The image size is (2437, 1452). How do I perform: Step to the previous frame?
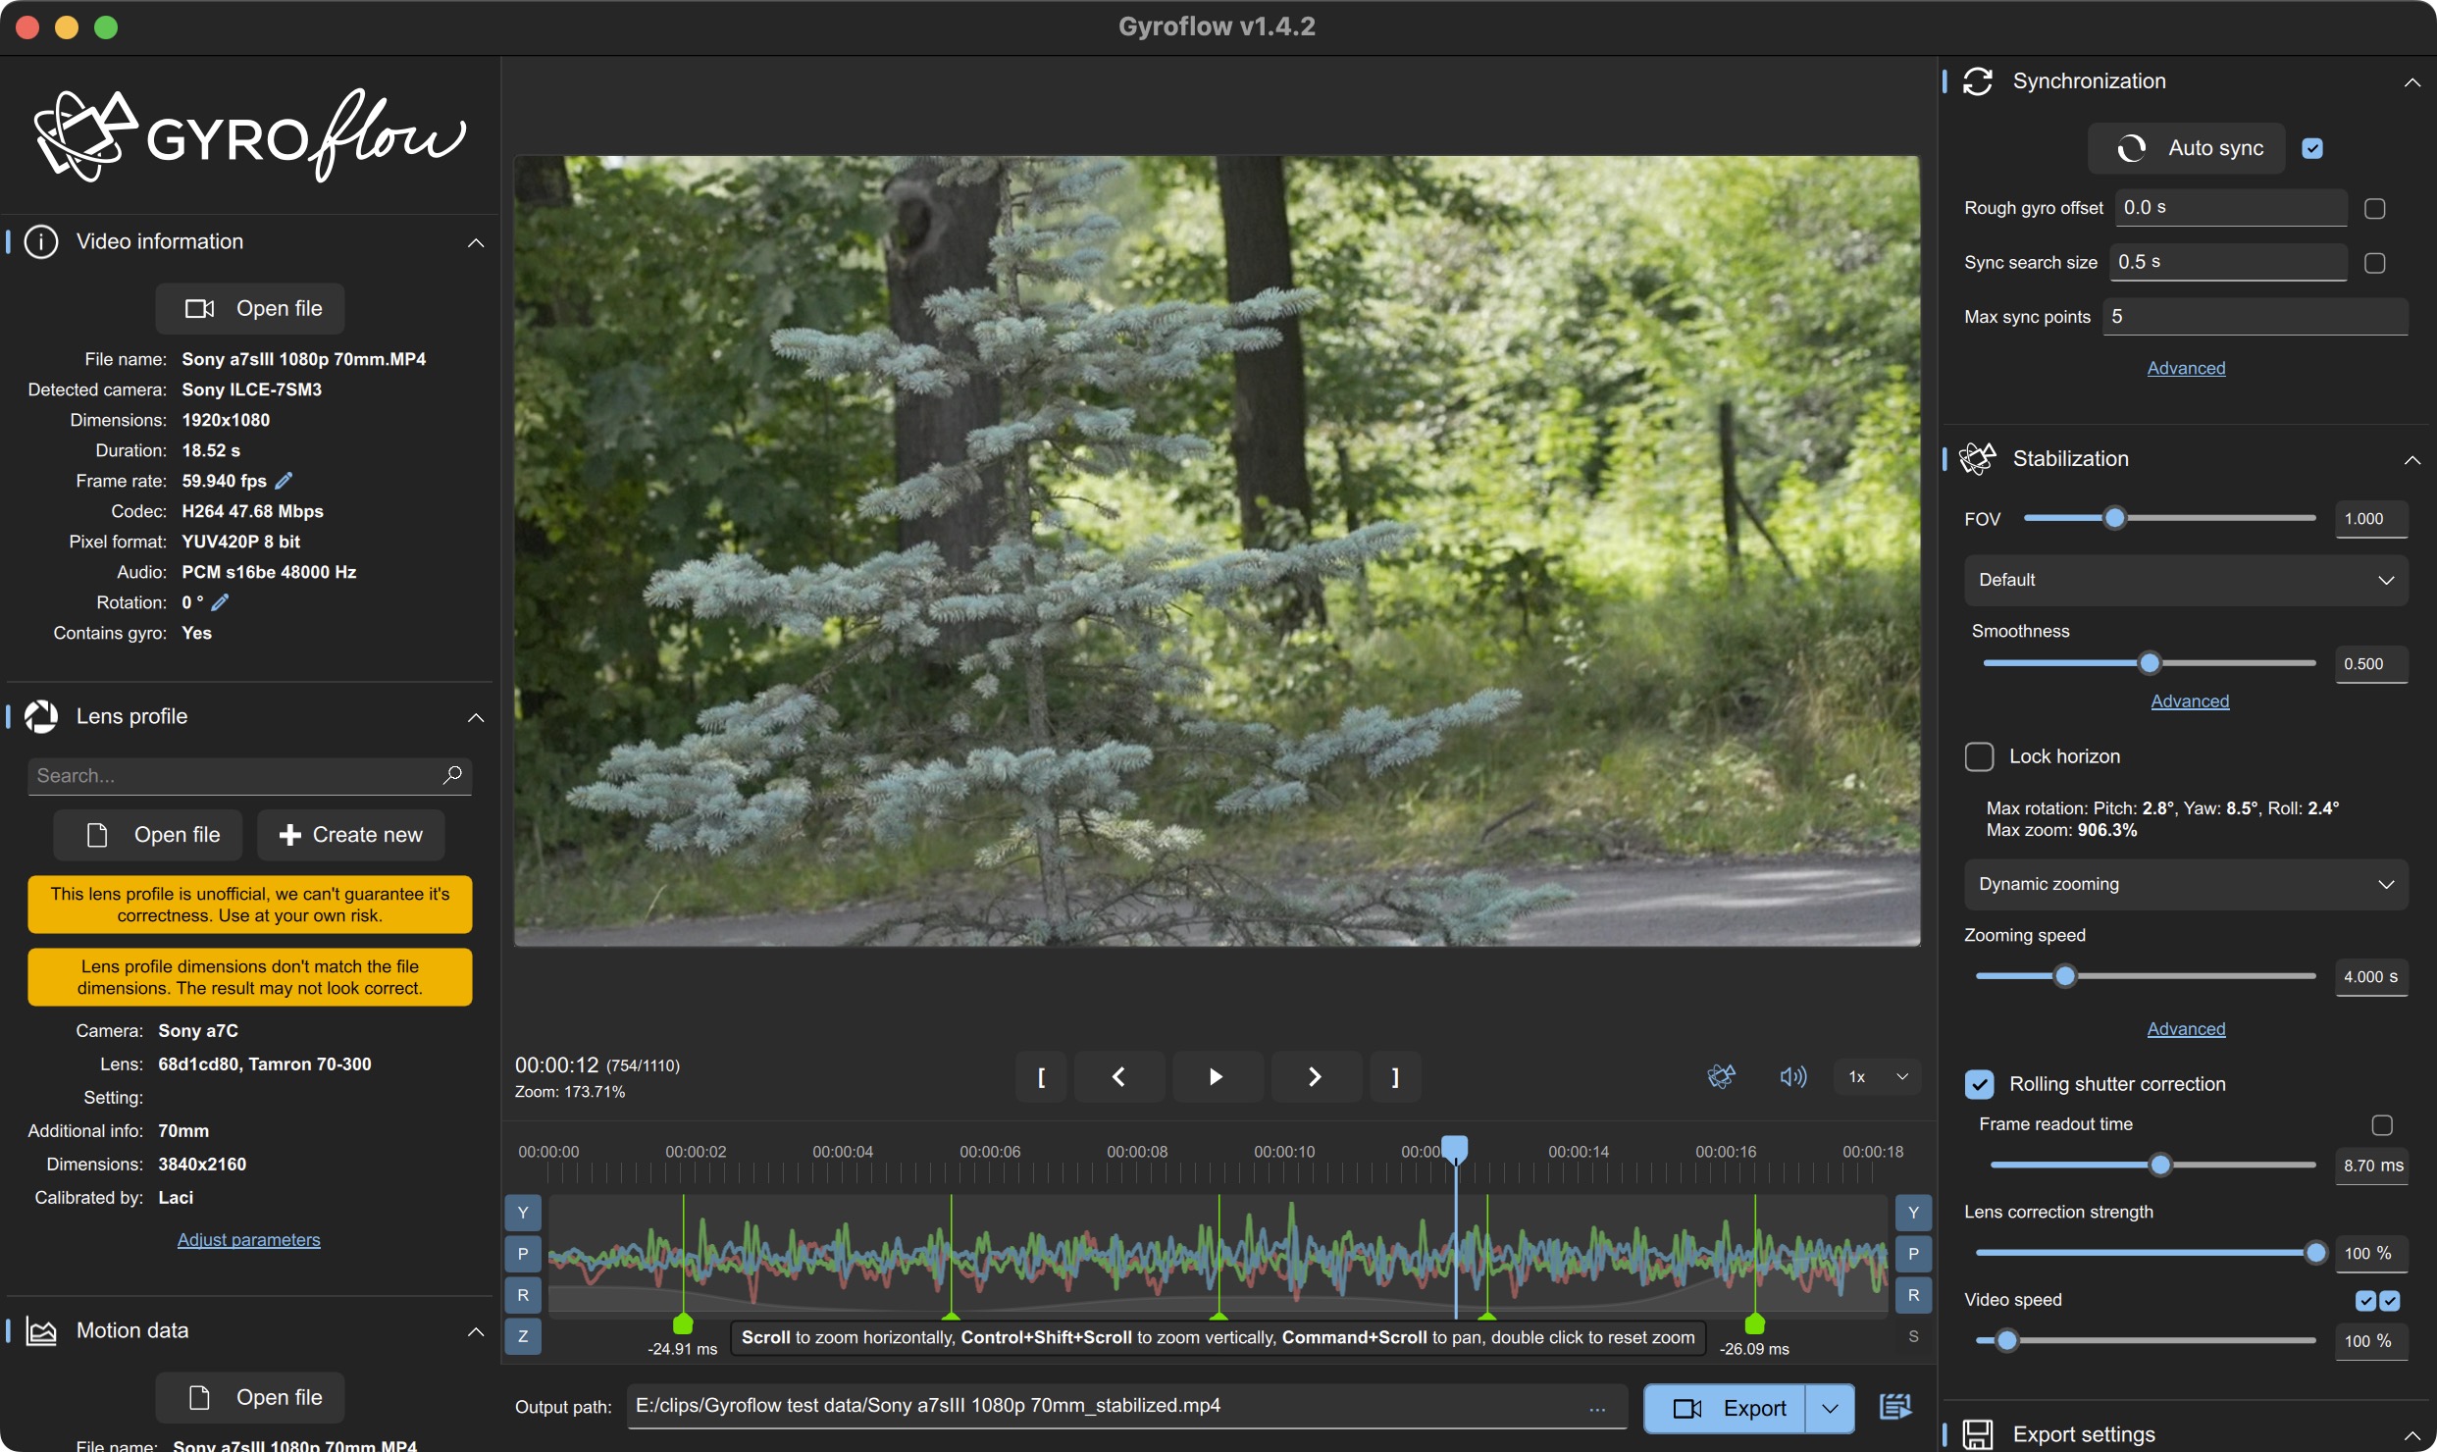[1118, 1077]
